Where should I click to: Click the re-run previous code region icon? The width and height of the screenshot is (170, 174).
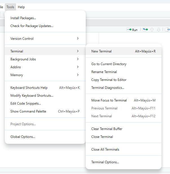[x=145, y=30]
